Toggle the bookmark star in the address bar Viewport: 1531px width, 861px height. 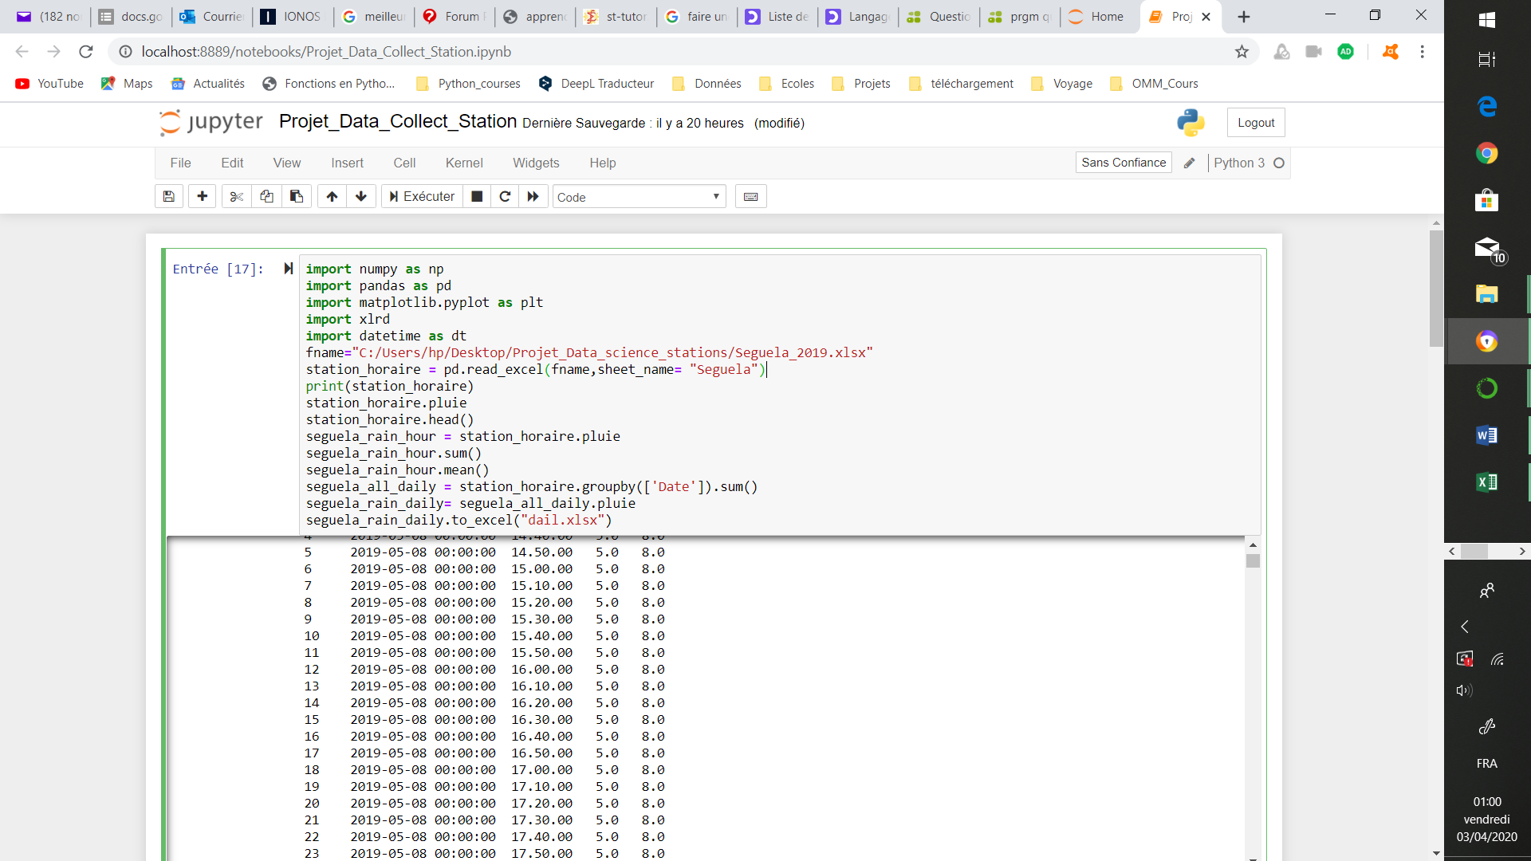[1241, 51]
